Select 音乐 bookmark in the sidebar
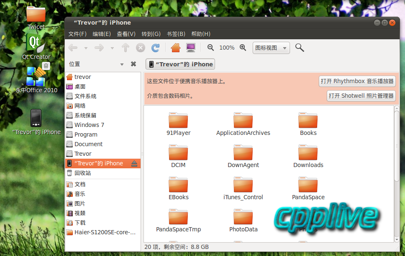The width and height of the screenshot is (405, 256). click(103, 194)
